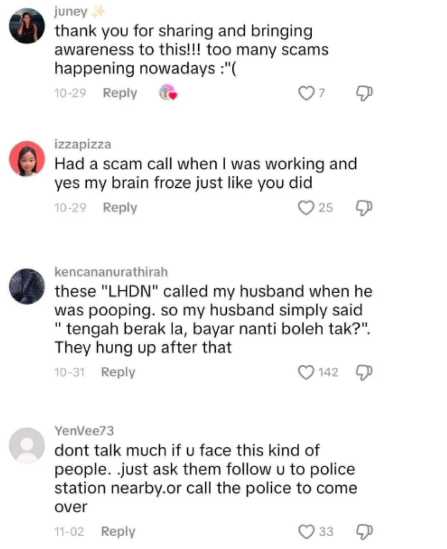The width and height of the screenshot is (447, 549).
Task: Like YenVee73's police station comment
Action: pyautogui.click(x=306, y=531)
